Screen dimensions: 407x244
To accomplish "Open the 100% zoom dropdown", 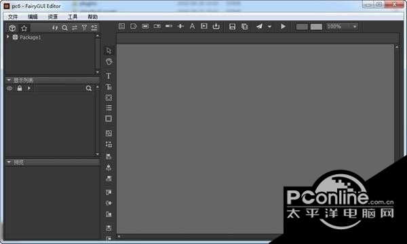I will tap(342, 26).
